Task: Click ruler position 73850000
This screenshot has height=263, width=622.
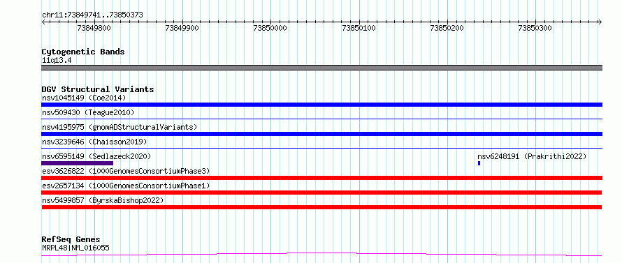Action: click(270, 28)
